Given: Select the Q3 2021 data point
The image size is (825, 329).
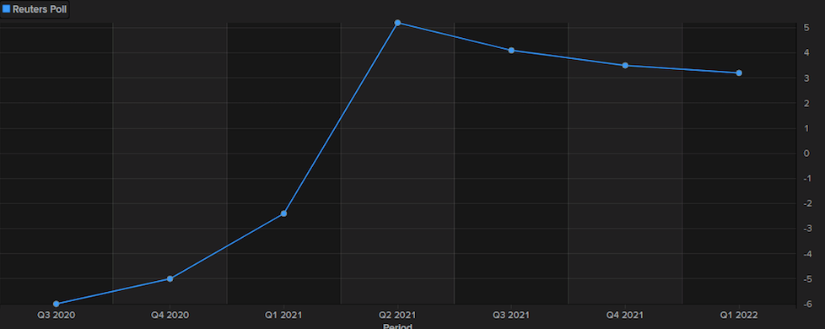Looking at the screenshot, I should click(511, 50).
